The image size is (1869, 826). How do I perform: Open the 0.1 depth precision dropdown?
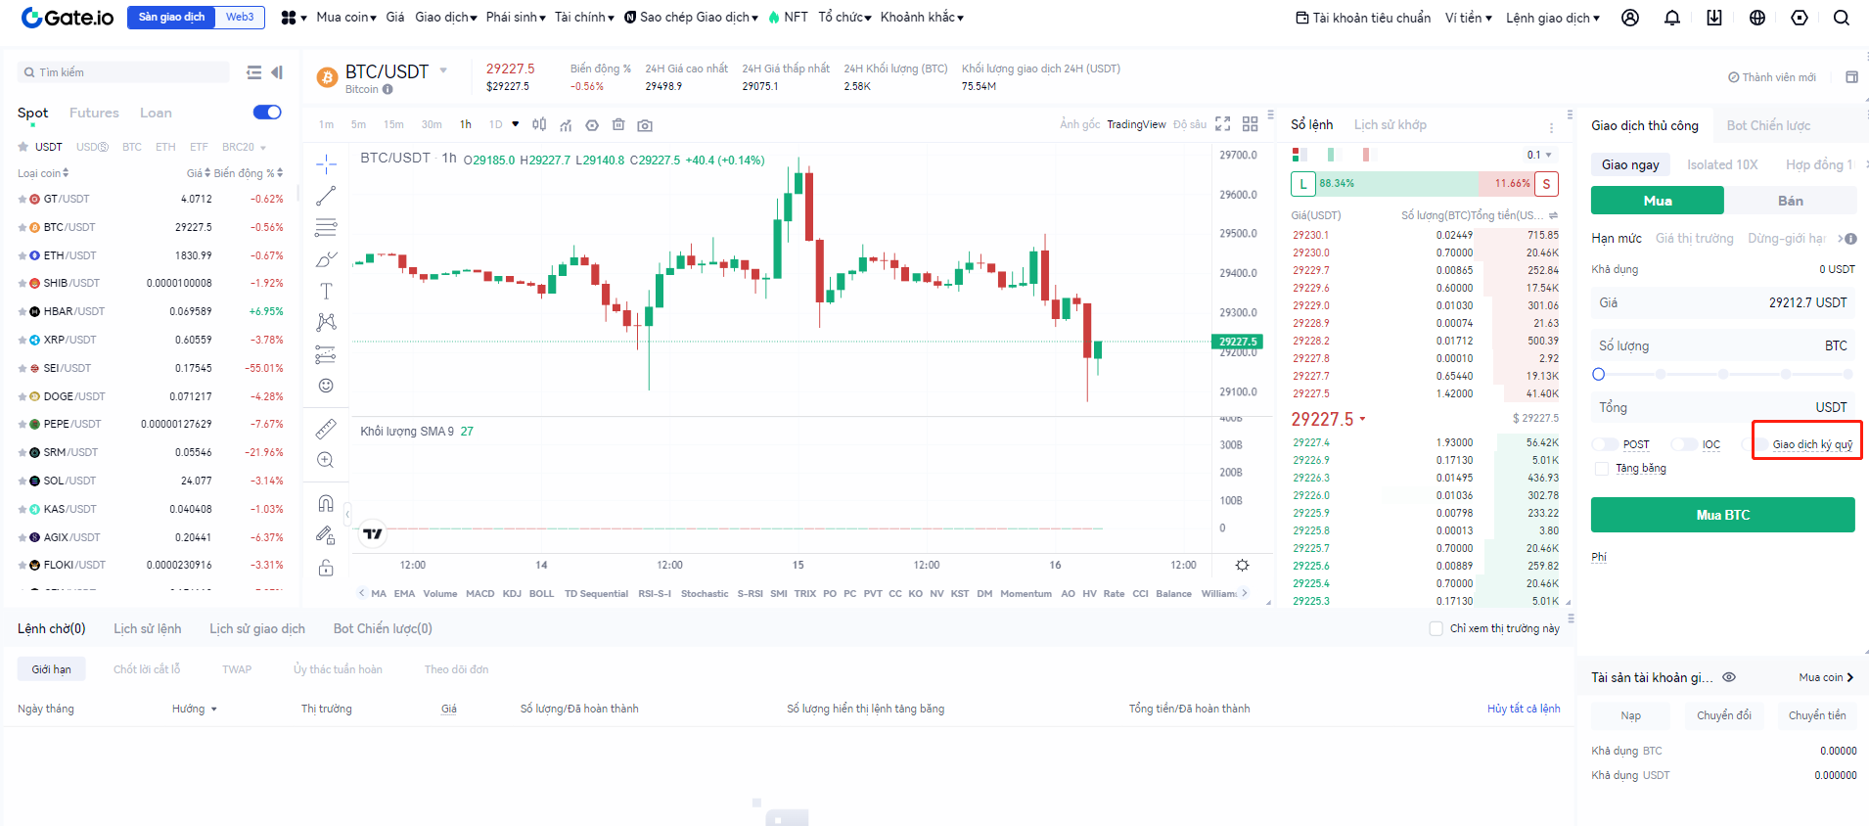(x=1539, y=155)
